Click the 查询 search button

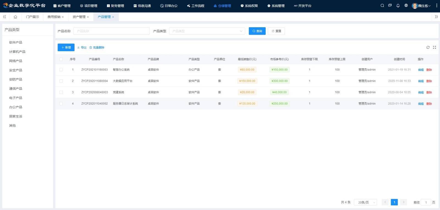coord(257,31)
